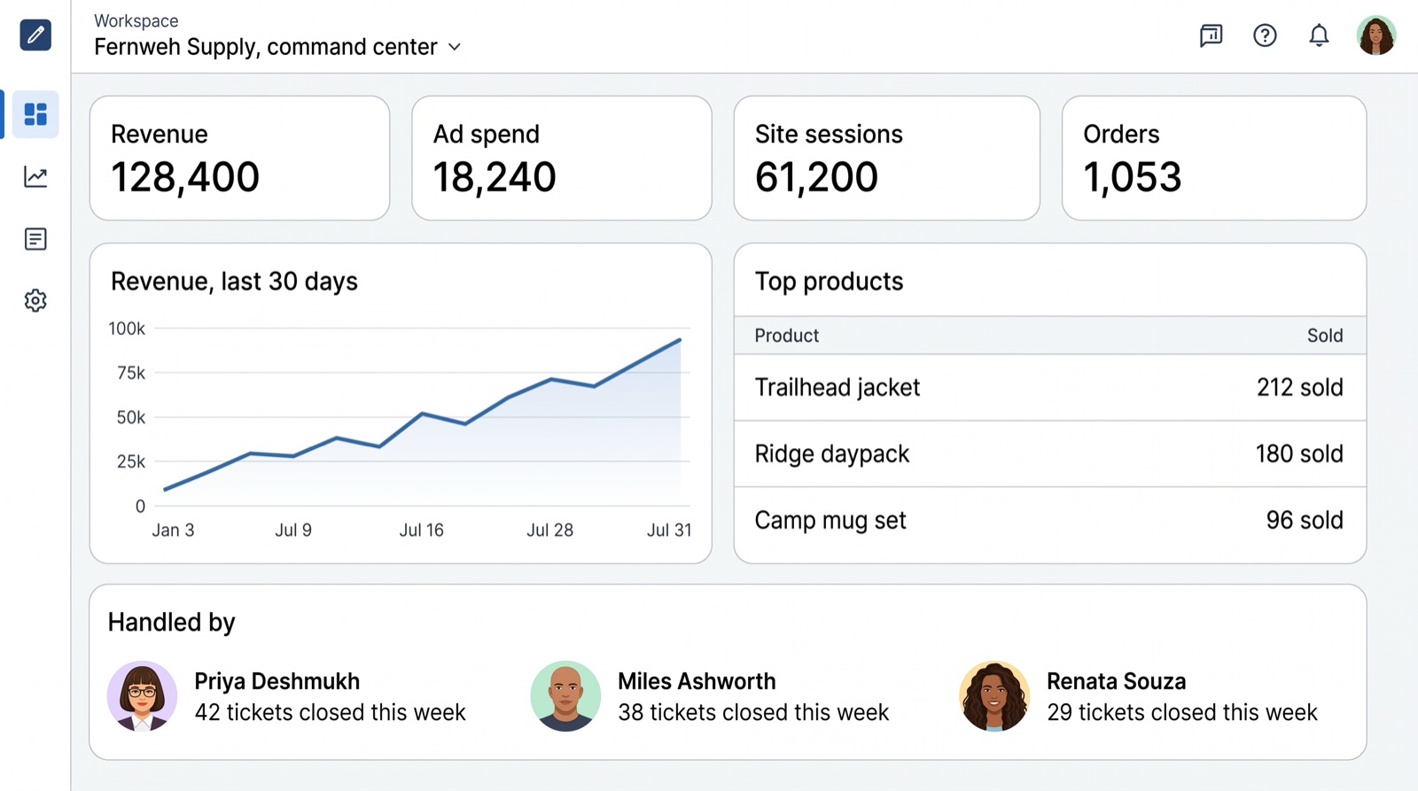Click the 38 tickets closed this week text

click(x=753, y=712)
